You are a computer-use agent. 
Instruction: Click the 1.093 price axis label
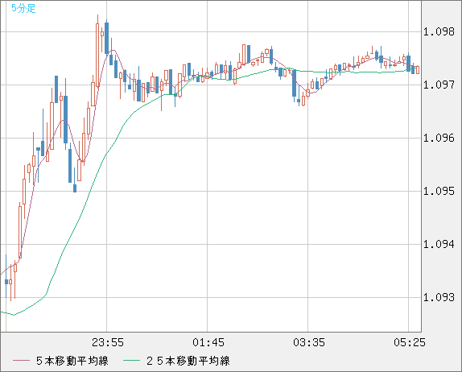[x=439, y=297]
